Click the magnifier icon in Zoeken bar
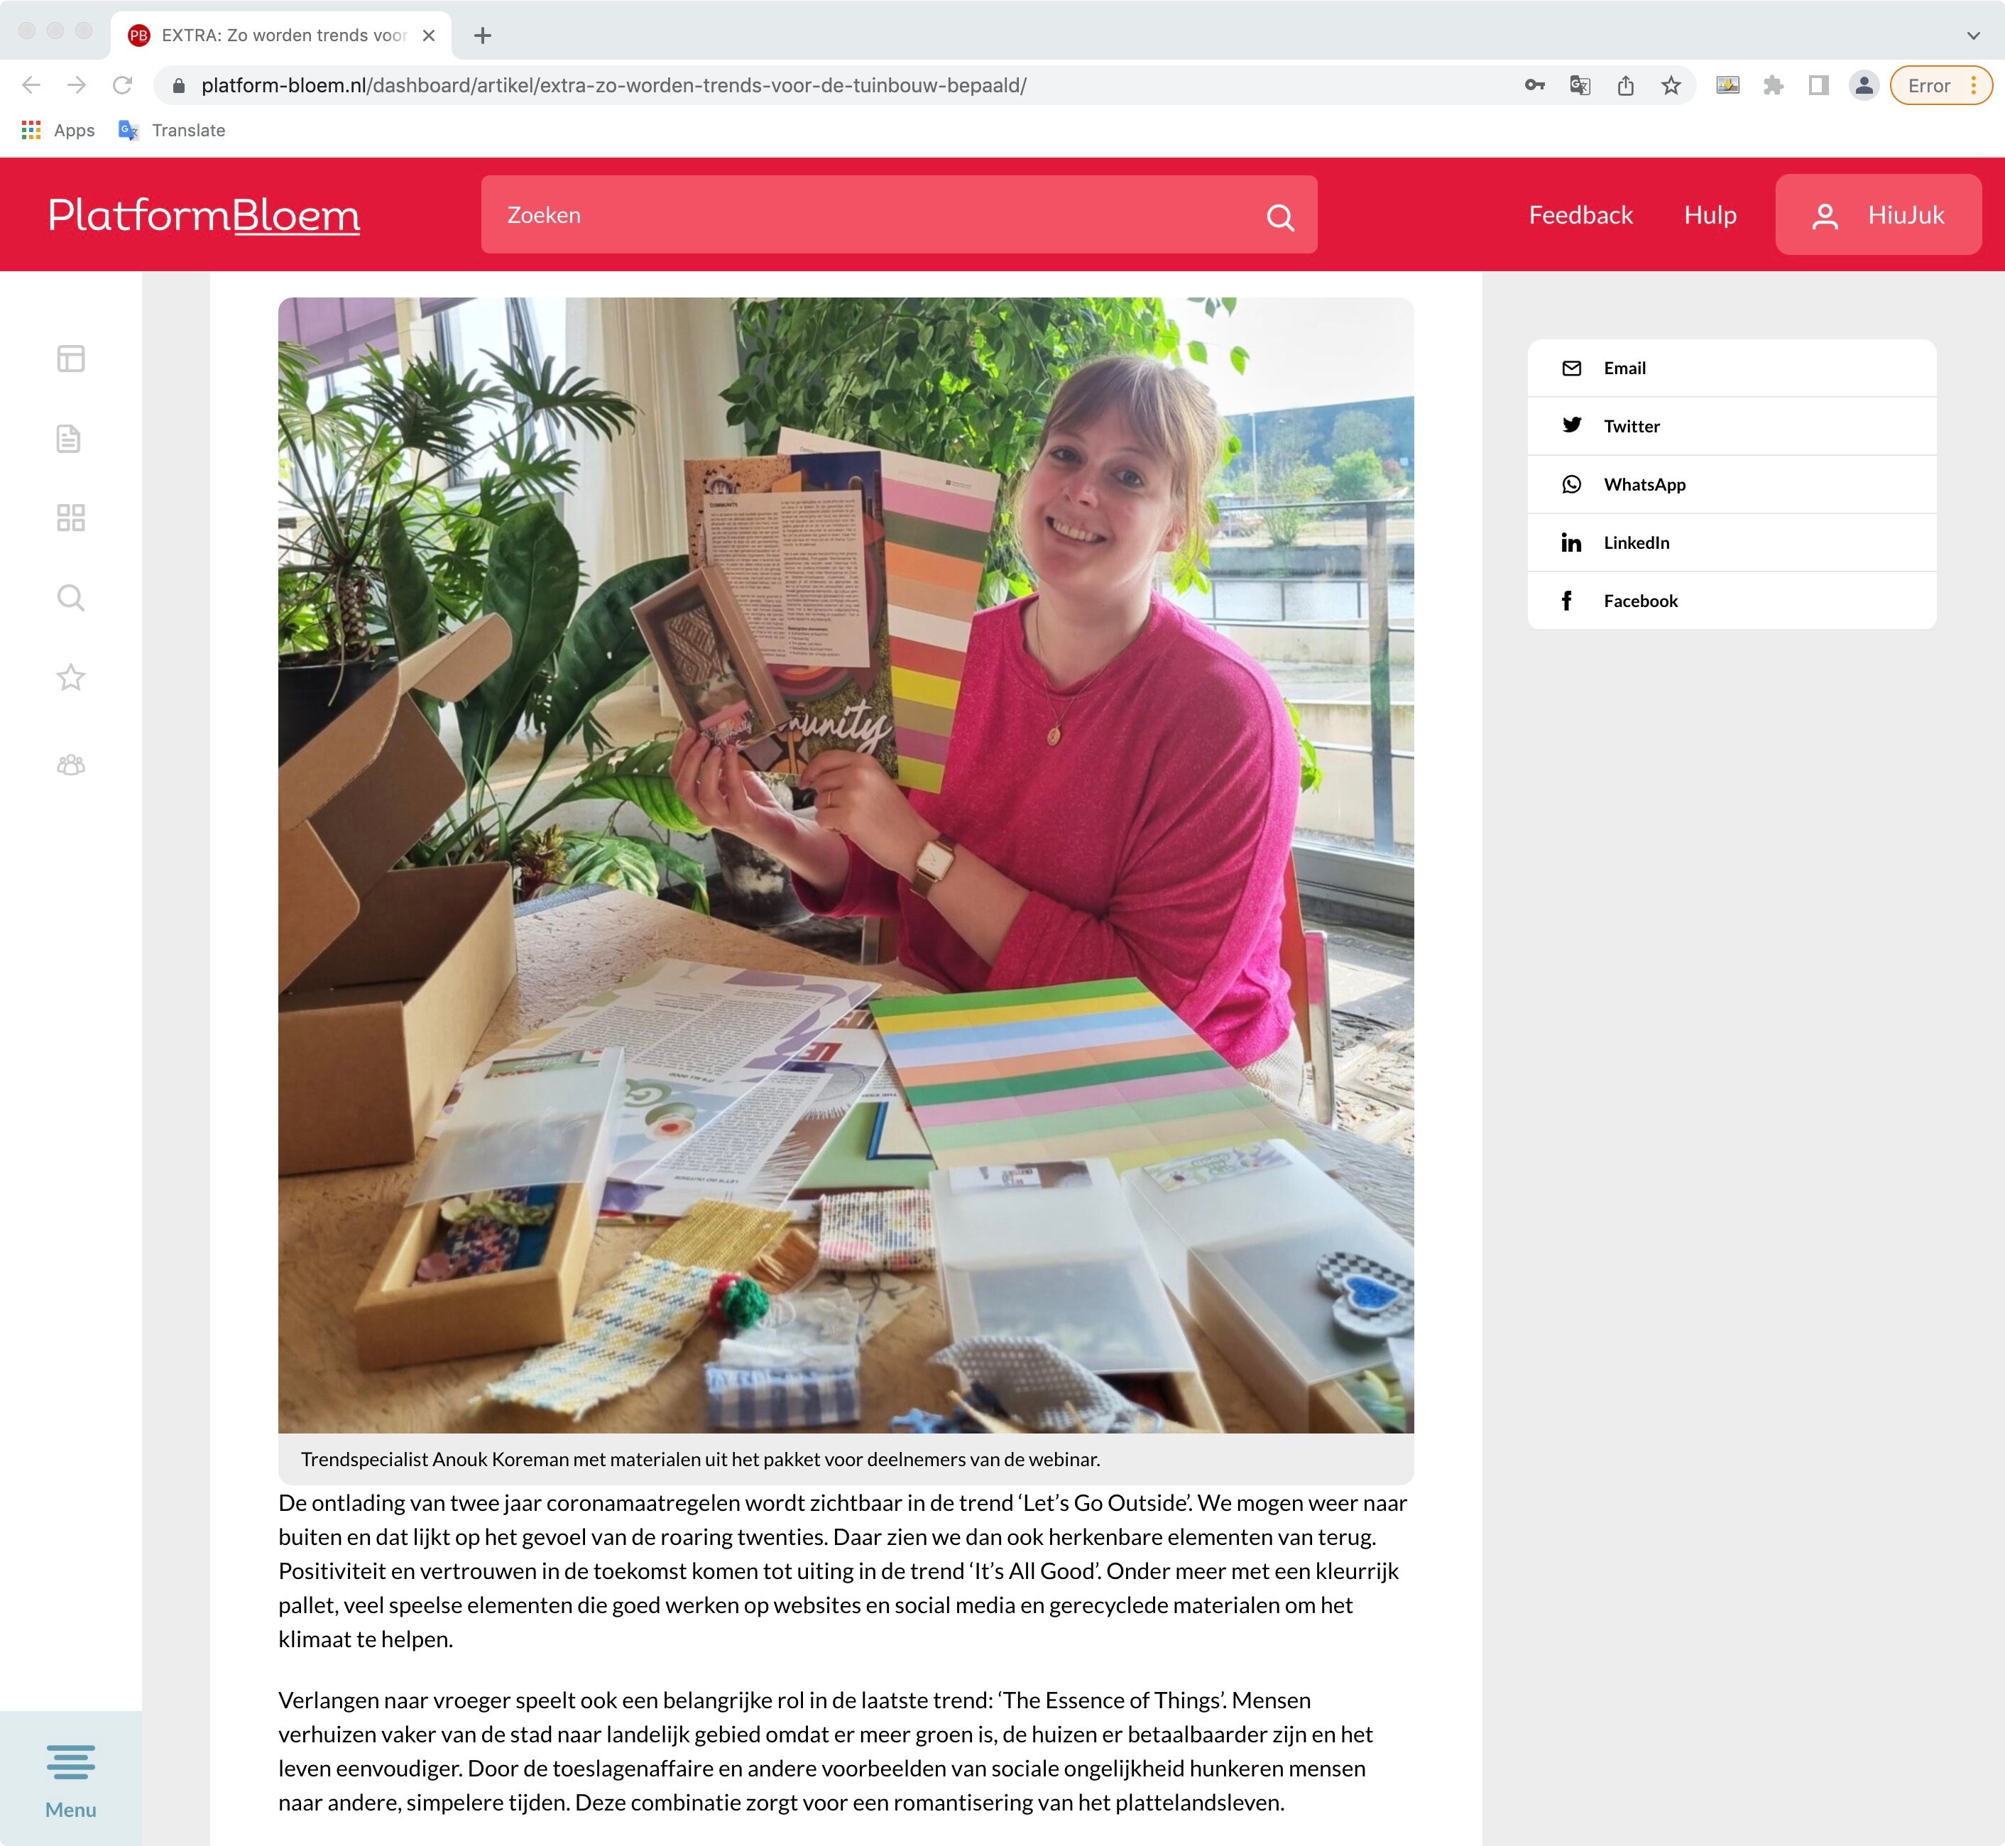 click(1279, 217)
